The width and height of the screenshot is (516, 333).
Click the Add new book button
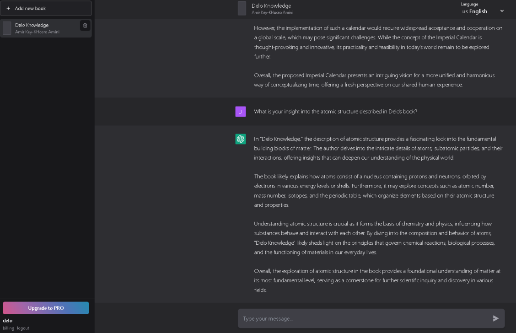click(46, 8)
